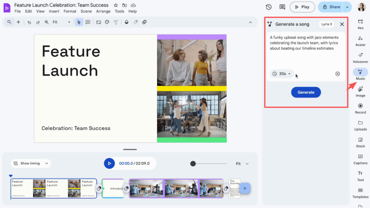Click the Play button to preview
Screen dimensions: 370x208
(x=302, y=7)
